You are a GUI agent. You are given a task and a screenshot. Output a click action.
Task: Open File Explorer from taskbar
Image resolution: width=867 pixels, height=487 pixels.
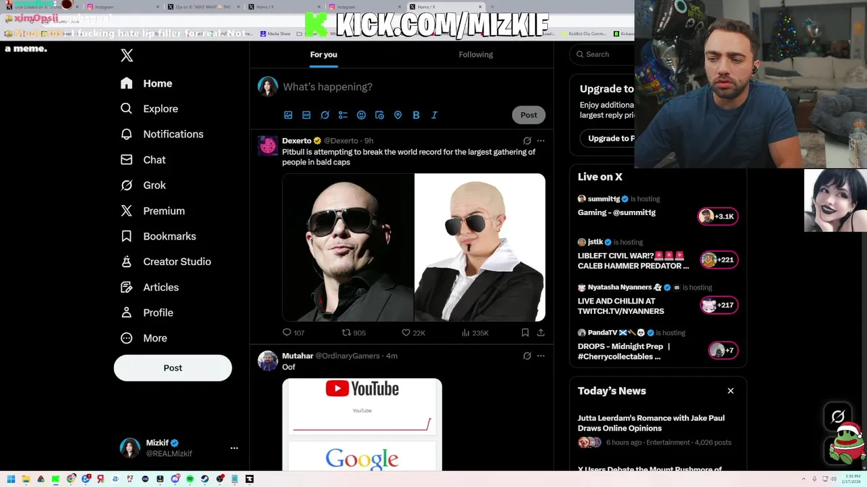click(x=26, y=479)
